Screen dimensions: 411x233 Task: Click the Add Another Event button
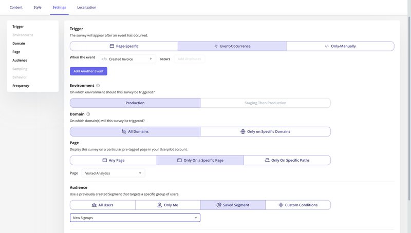click(x=88, y=71)
